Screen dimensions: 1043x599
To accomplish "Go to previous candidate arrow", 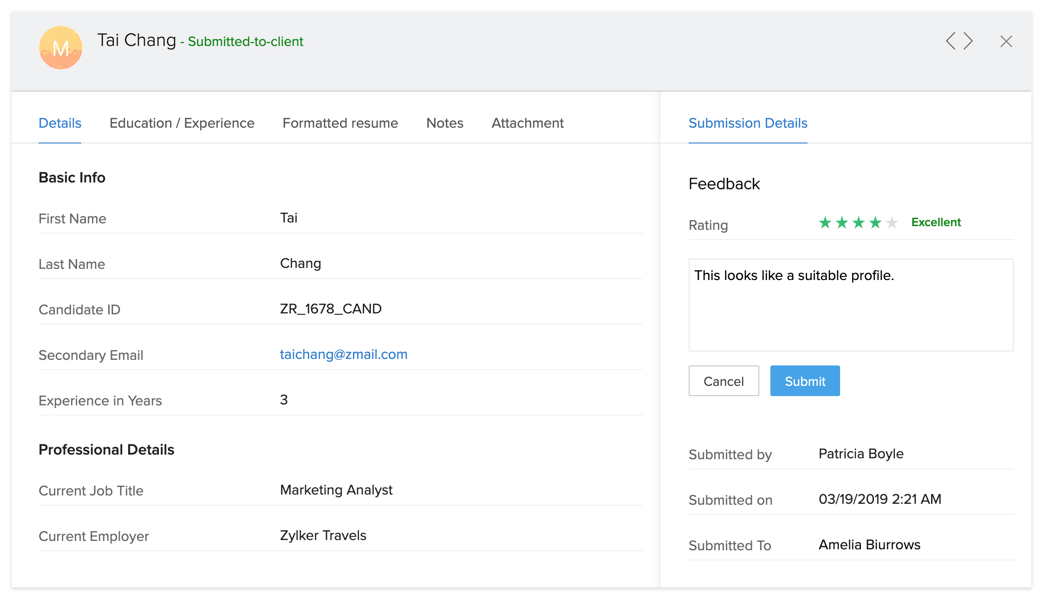I will pos(951,41).
